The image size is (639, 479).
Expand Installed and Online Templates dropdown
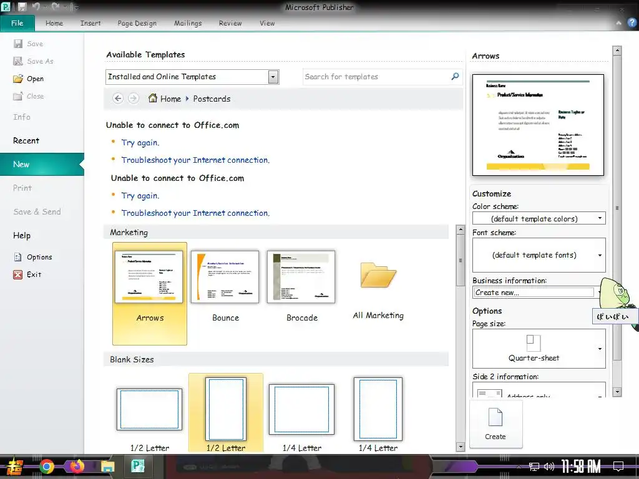click(273, 77)
